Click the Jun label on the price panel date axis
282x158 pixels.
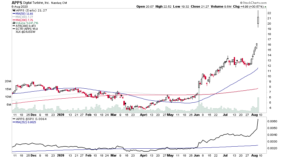coord(197,115)
